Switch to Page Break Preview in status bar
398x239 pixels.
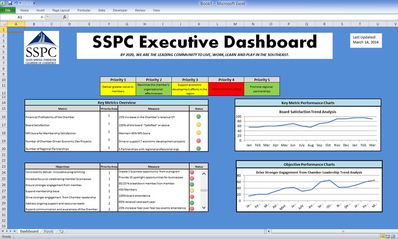point(393,237)
